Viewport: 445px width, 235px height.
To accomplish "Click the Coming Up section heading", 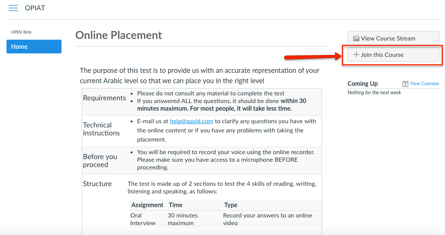I will [362, 84].
